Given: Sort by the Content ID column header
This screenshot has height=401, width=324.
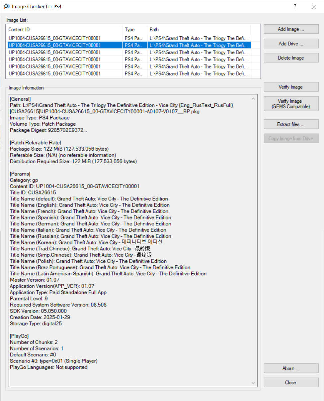Looking at the screenshot, I should click(x=64, y=30).
